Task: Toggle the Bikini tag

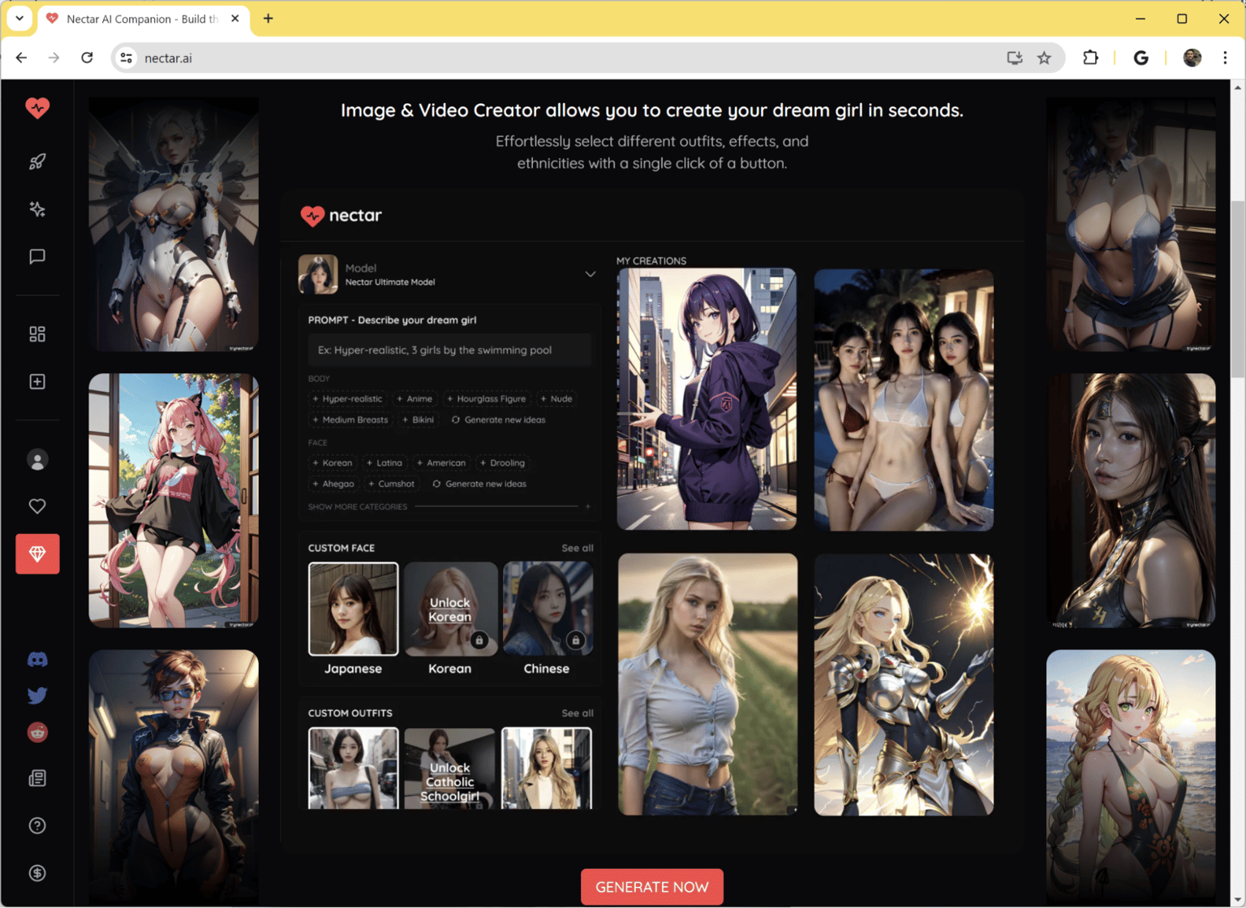Action: (419, 420)
